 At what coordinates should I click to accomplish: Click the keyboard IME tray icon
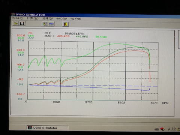tap(156, 129)
